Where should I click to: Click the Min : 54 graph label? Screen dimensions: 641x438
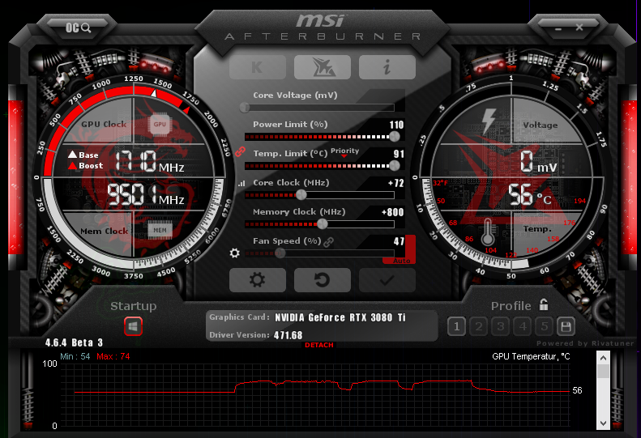pyautogui.click(x=75, y=357)
